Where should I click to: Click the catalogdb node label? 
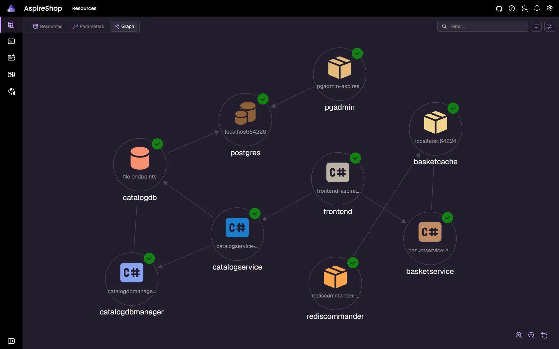click(x=140, y=197)
